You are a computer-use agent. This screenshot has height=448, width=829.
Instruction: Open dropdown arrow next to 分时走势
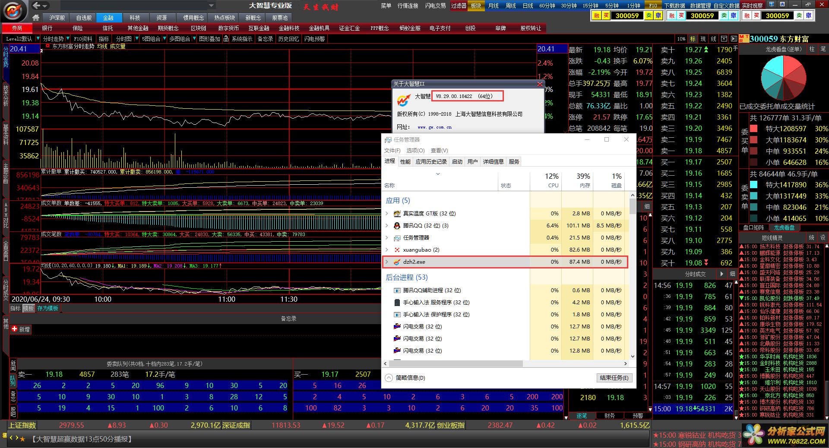(68, 39)
